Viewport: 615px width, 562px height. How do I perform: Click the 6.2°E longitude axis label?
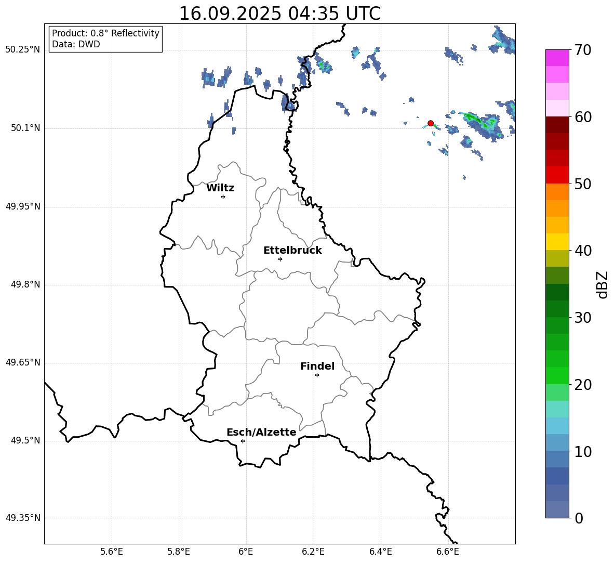point(313,552)
